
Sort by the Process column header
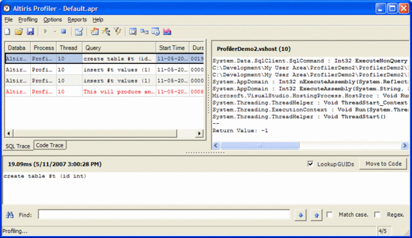[43, 48]
